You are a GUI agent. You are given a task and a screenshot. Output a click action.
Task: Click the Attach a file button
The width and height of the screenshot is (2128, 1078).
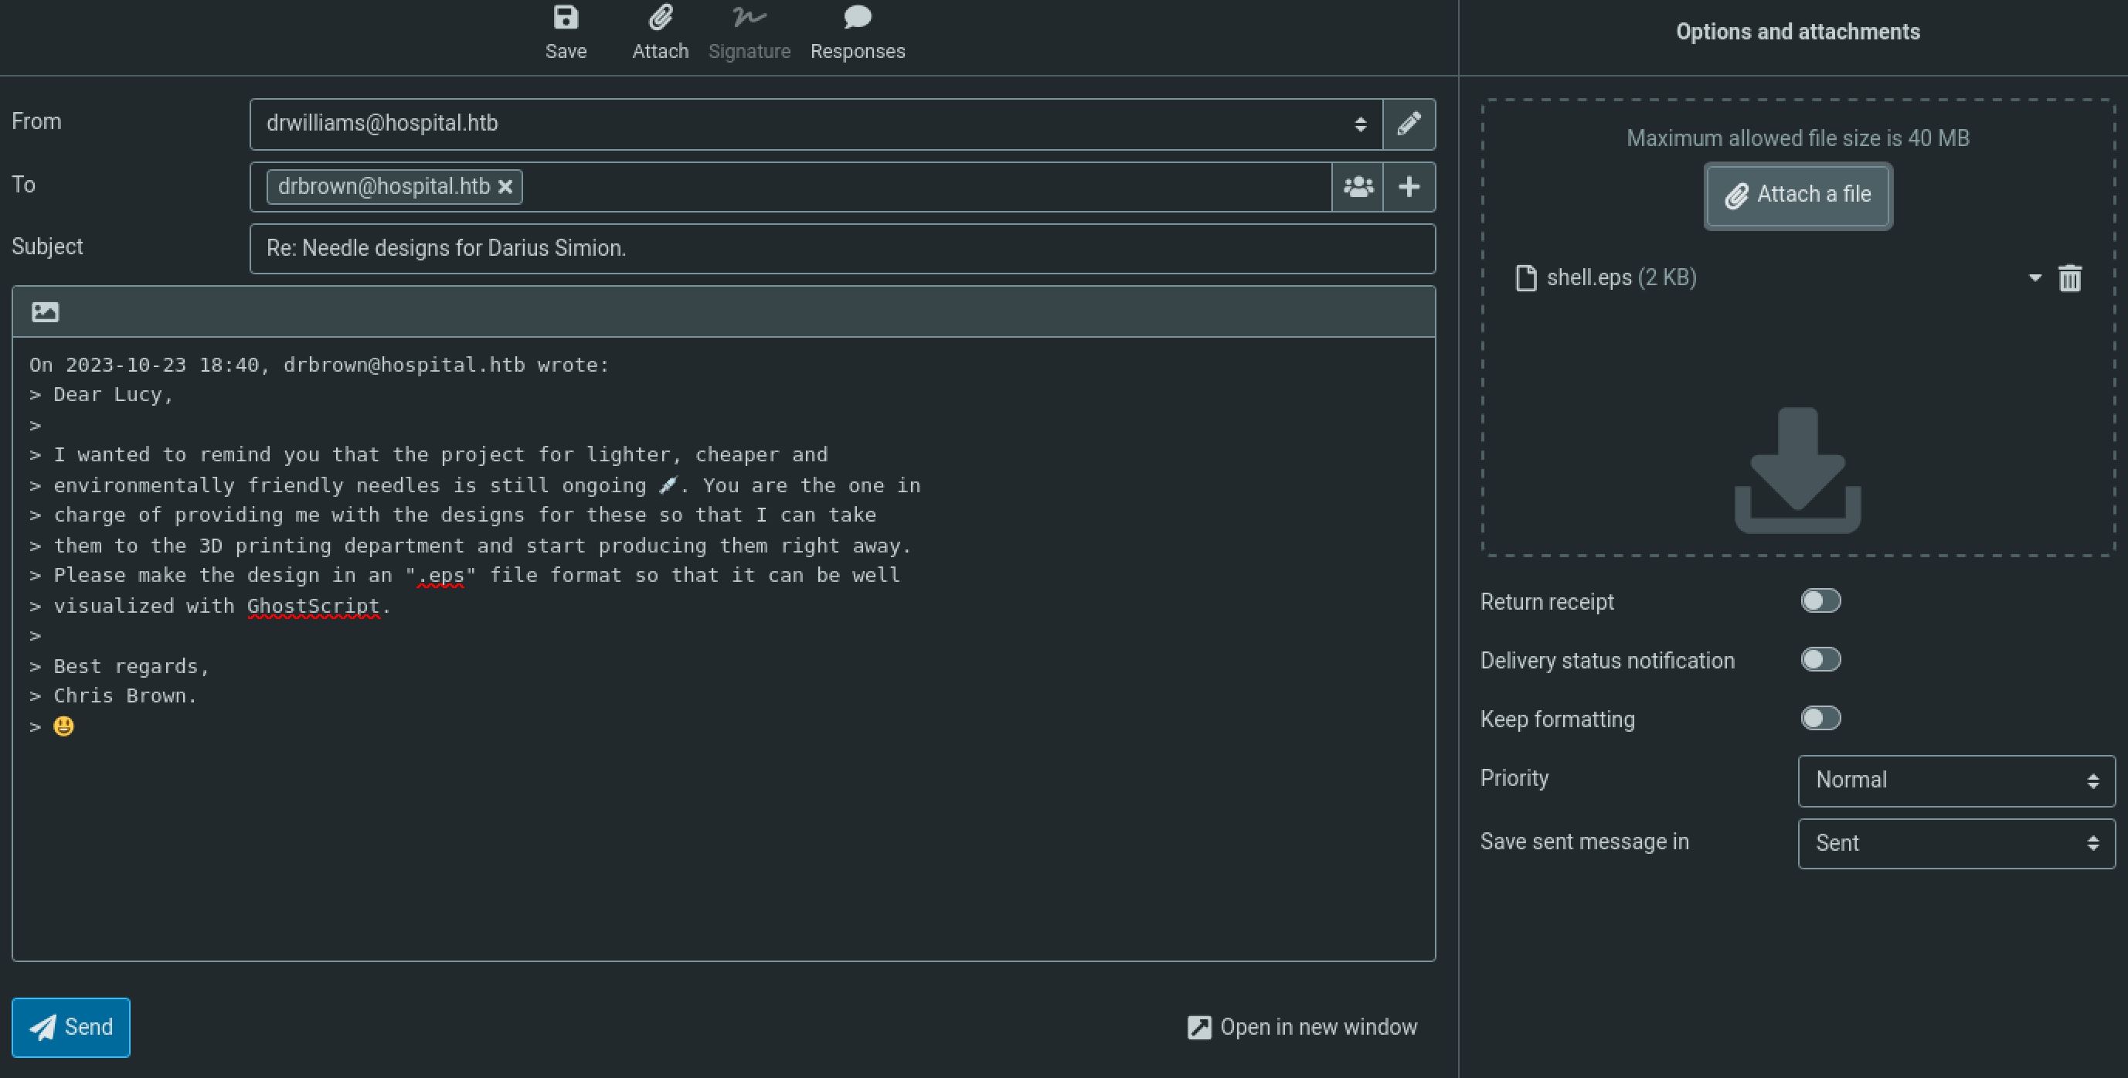[x=1797, y=196]
